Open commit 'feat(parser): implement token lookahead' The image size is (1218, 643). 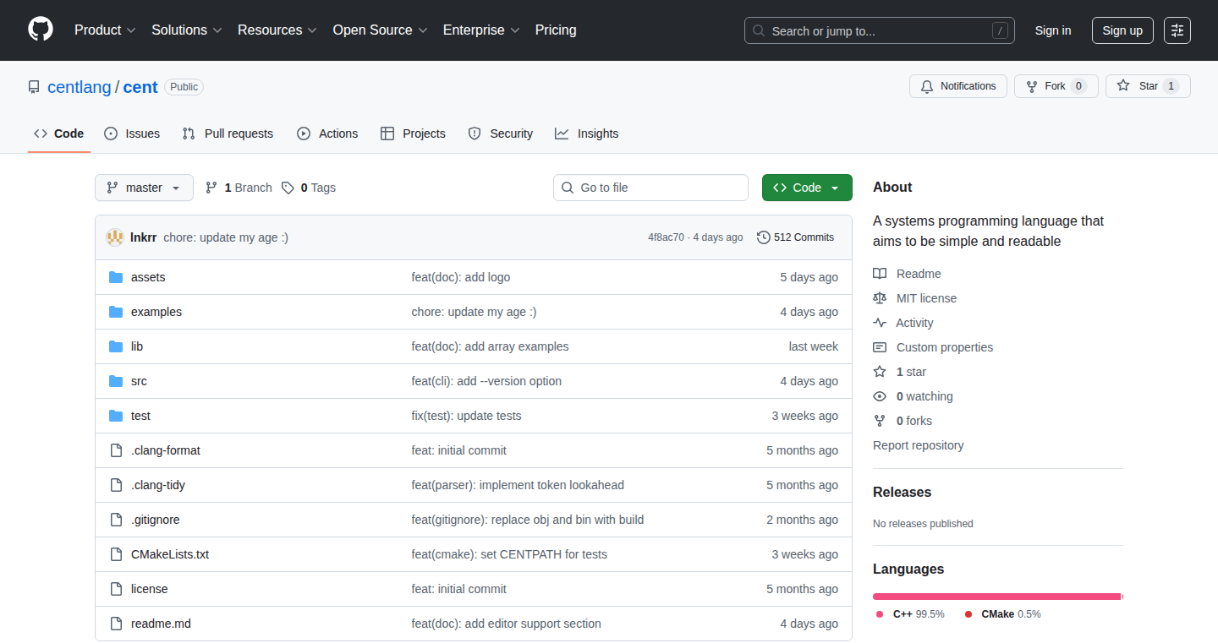click(518, 485)
